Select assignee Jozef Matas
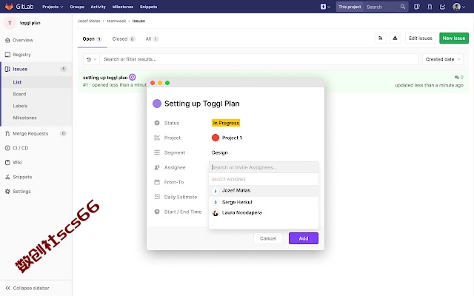The height and width of the screenshot is (296, 474). 264,191
